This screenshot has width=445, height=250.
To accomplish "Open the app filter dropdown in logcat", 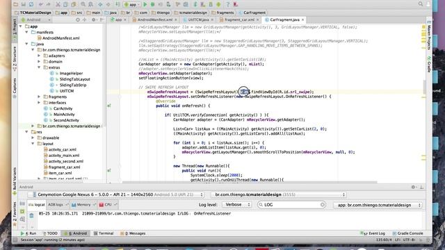I will (378, 205).
